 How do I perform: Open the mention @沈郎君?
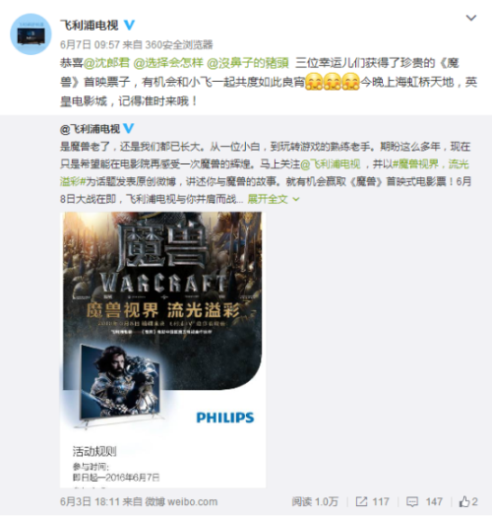point(106,63)
